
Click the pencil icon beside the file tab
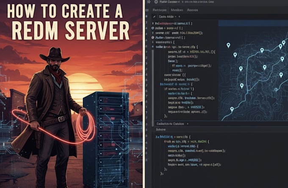click(x=154, y=16)
